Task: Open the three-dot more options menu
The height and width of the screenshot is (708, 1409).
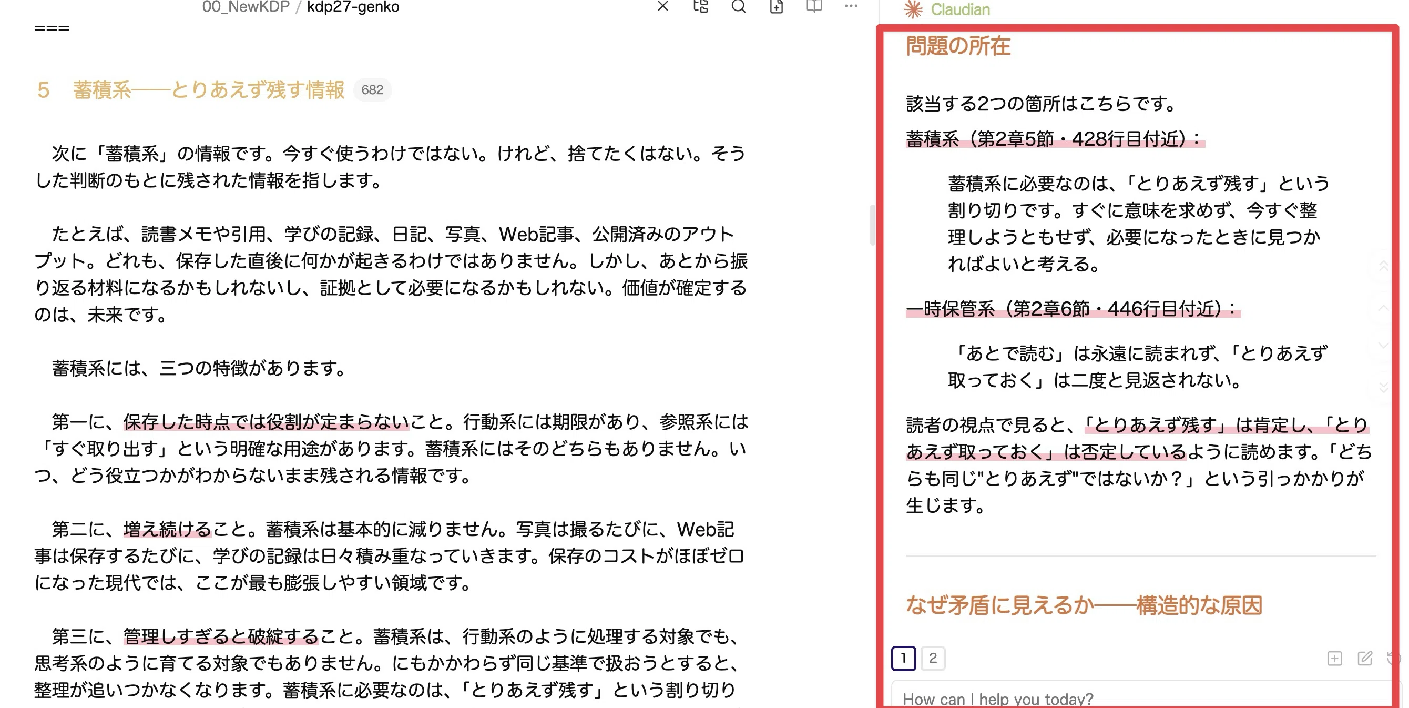Action: [851, 6]
